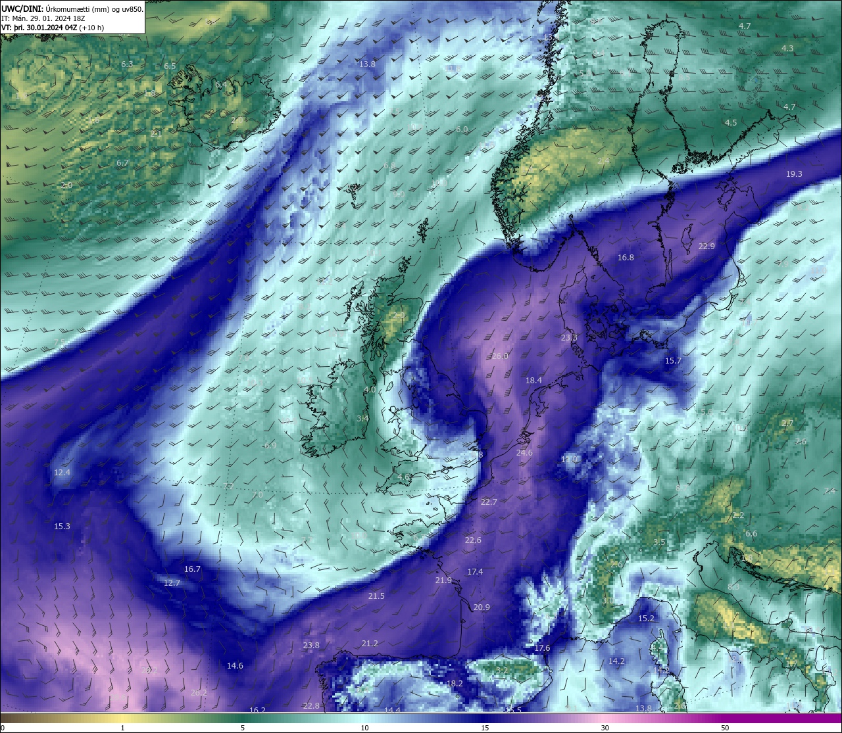Click the 4.3 value on the map
This screenshot has height=733, width=842.
[787, 49]
